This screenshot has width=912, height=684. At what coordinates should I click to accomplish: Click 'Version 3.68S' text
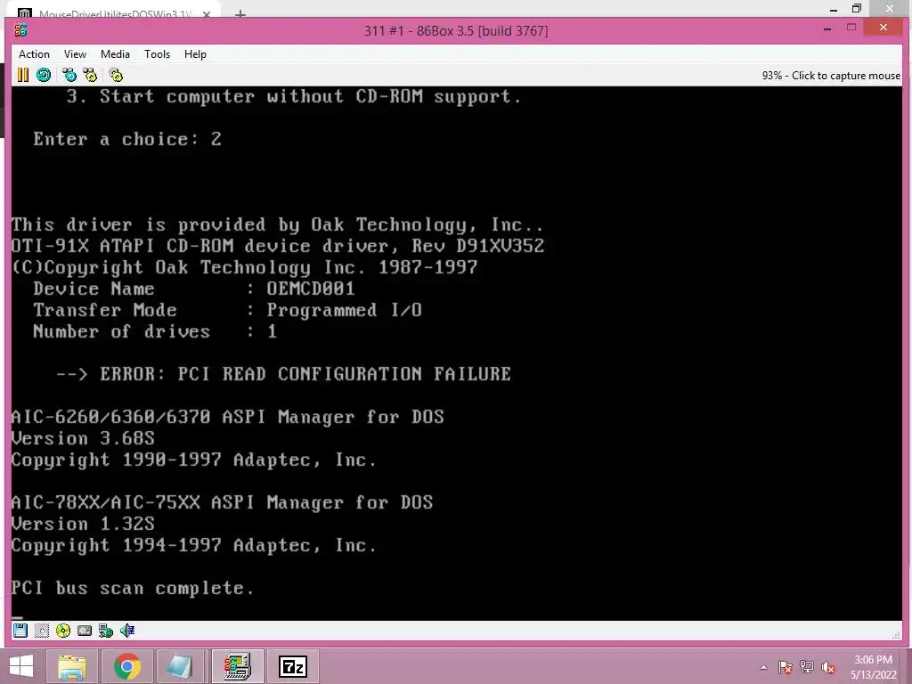[x=83, y=438]
